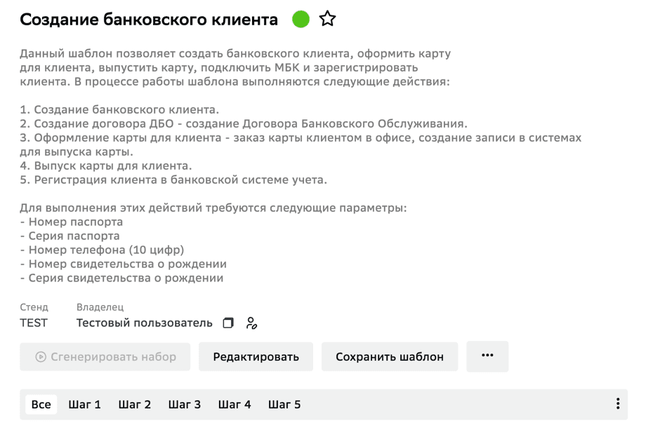
Task: Click the Владелец field label
Action: (x=100, y=307)
